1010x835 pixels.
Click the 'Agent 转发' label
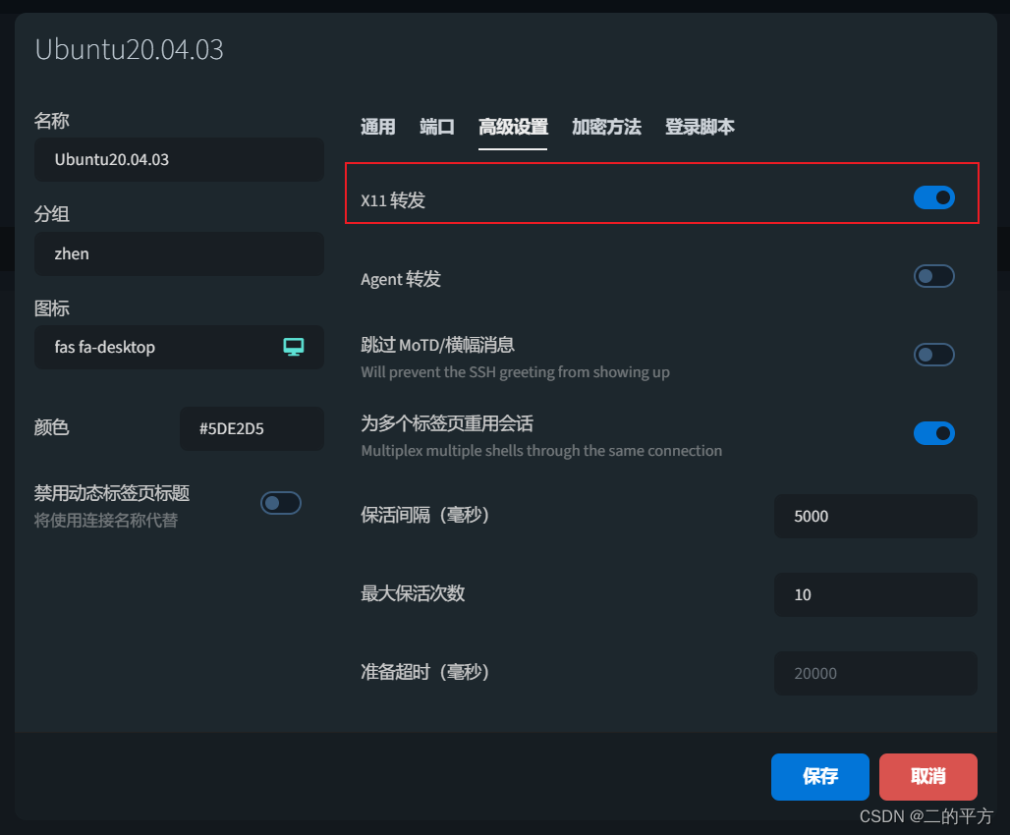point(401,279)
